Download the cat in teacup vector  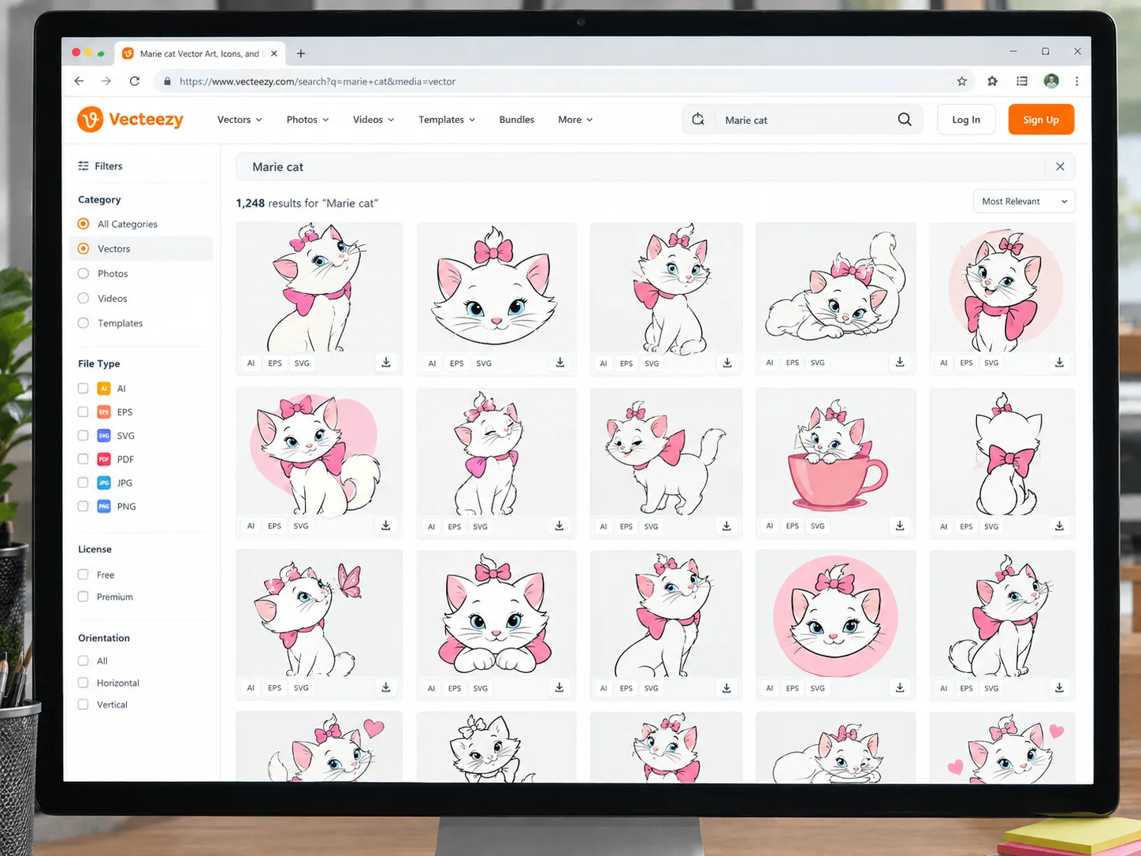[900, 525]
